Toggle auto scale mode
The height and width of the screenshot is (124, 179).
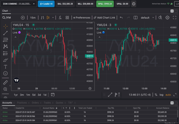point(168,95)
